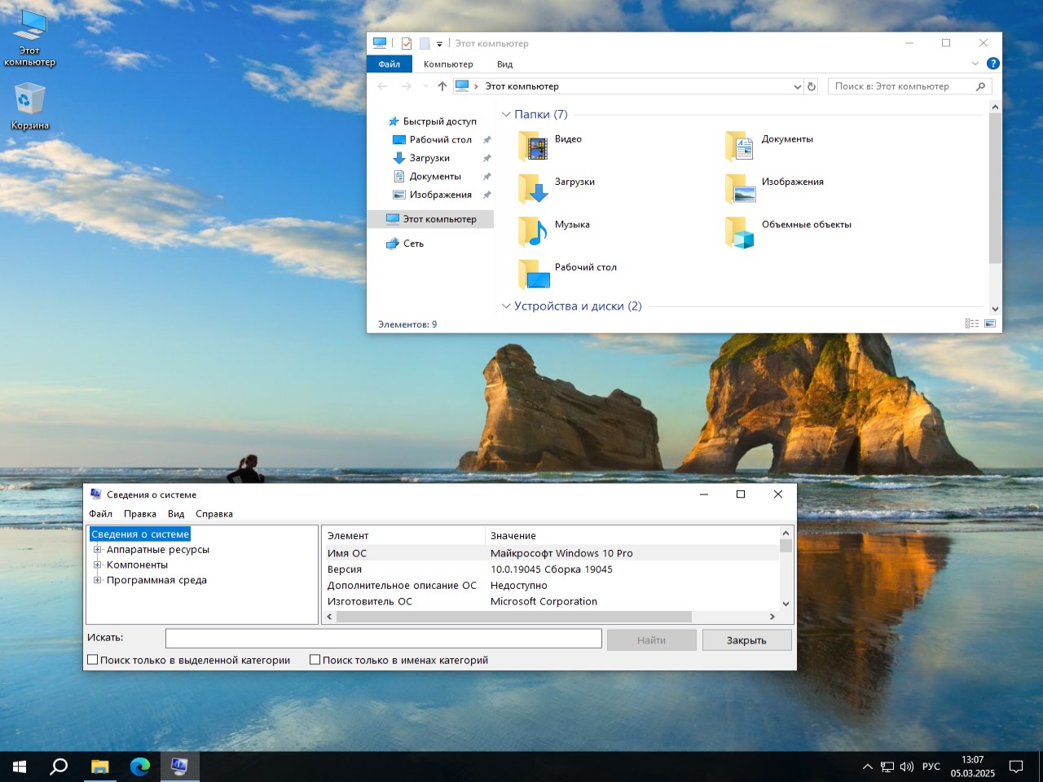
Task: Open the Изображения folder icon in Explorer's main pane
Action: coord(741,189)
